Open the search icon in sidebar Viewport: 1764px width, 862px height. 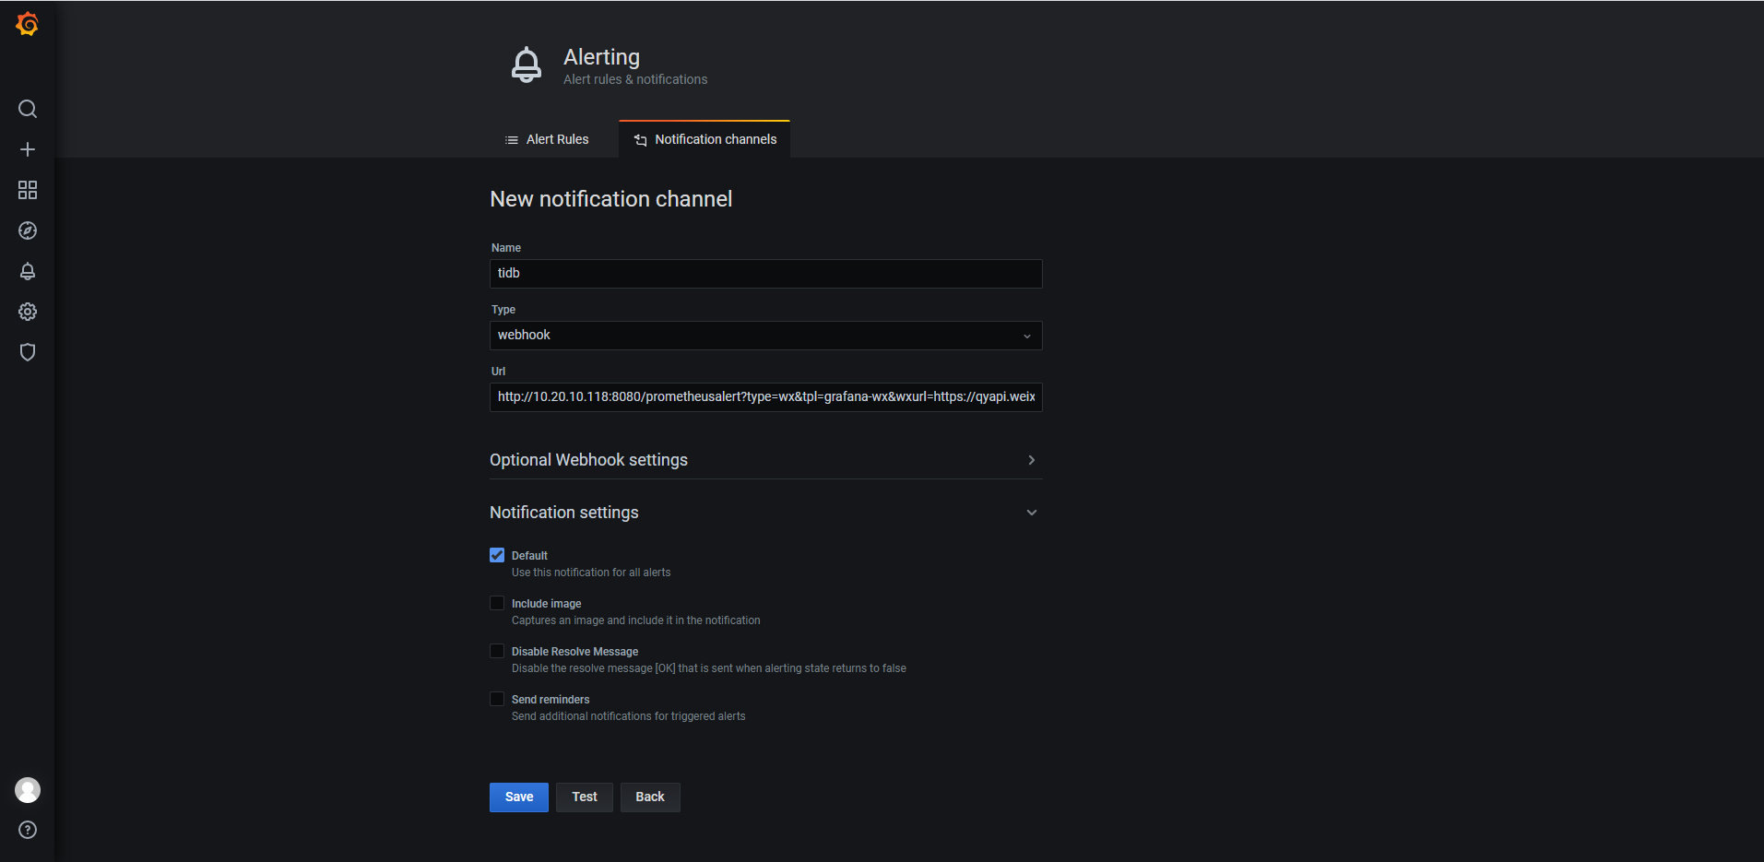point(28,109)
